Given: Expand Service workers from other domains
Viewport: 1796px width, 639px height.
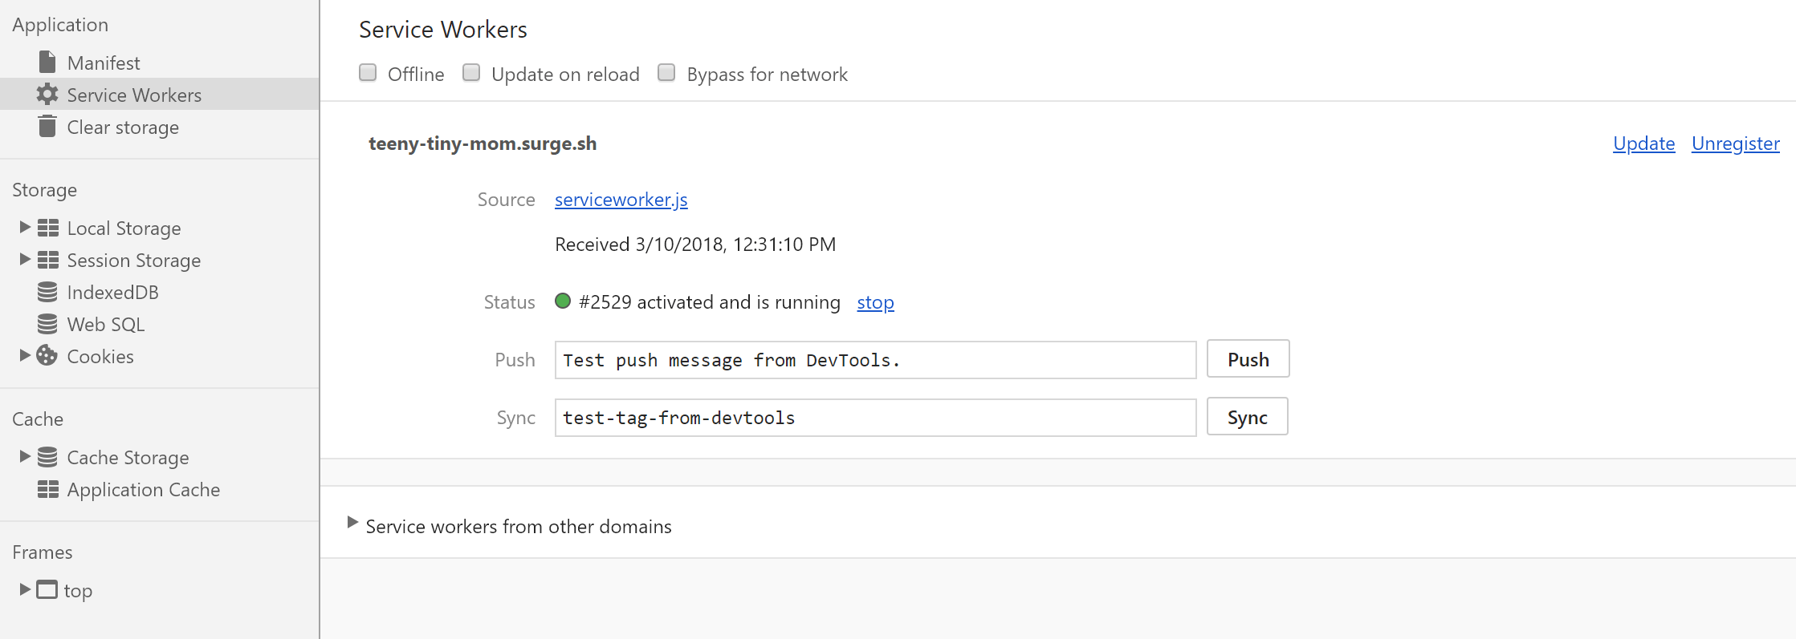Looking at the screenshot, I should click(352, 522).
